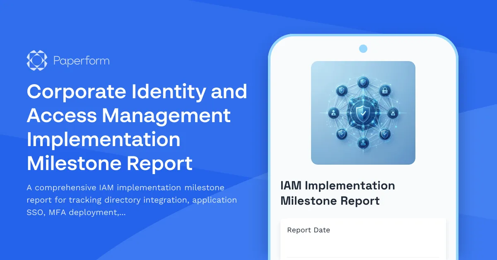The width and height of the screenshot is (497, 260).
Task: Click the user avatar icon at the diagram bottom
Action: [363, 142]
